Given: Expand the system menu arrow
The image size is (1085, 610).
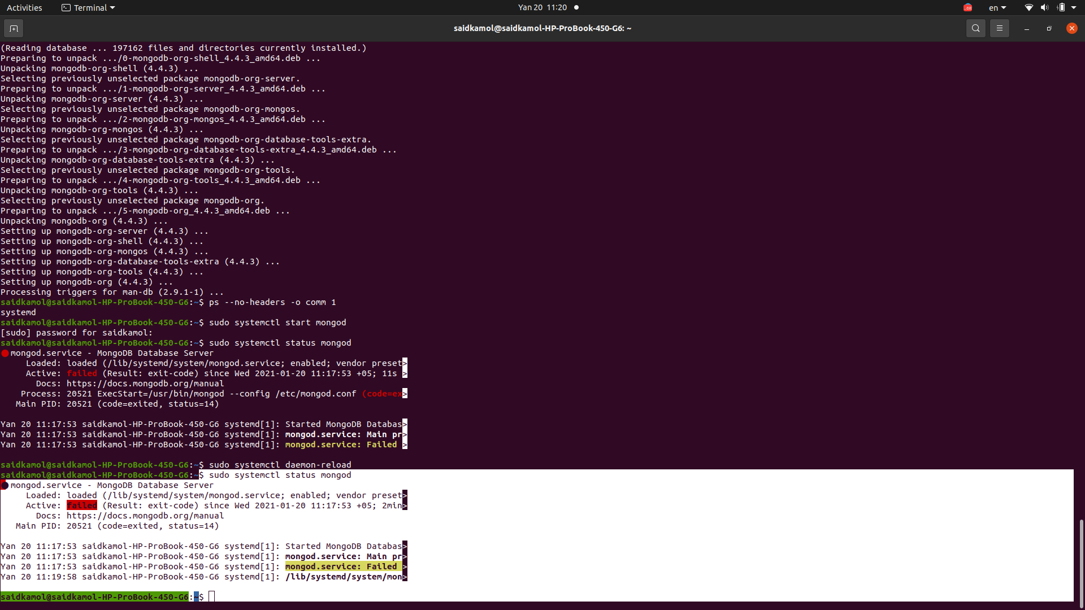Looking at the screenshot, I should 1074,8.
